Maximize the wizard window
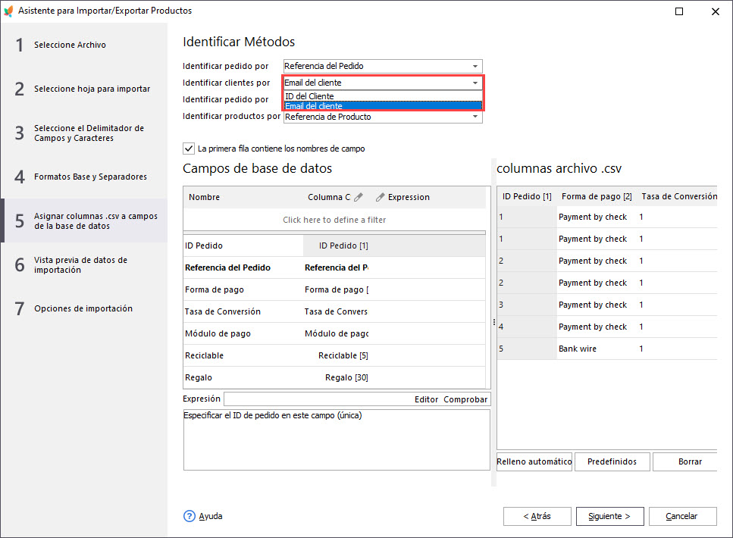Screen dimensions: 733x538 pos(679,11)
